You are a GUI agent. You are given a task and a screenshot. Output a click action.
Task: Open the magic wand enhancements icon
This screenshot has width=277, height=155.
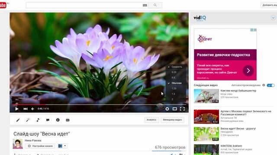click(x=28, y=120)
